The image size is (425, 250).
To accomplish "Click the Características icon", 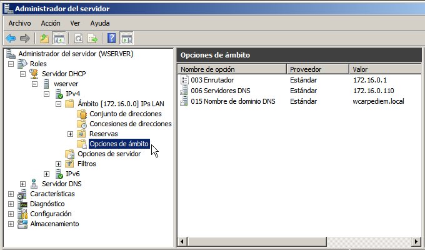I will coord(22,194).
